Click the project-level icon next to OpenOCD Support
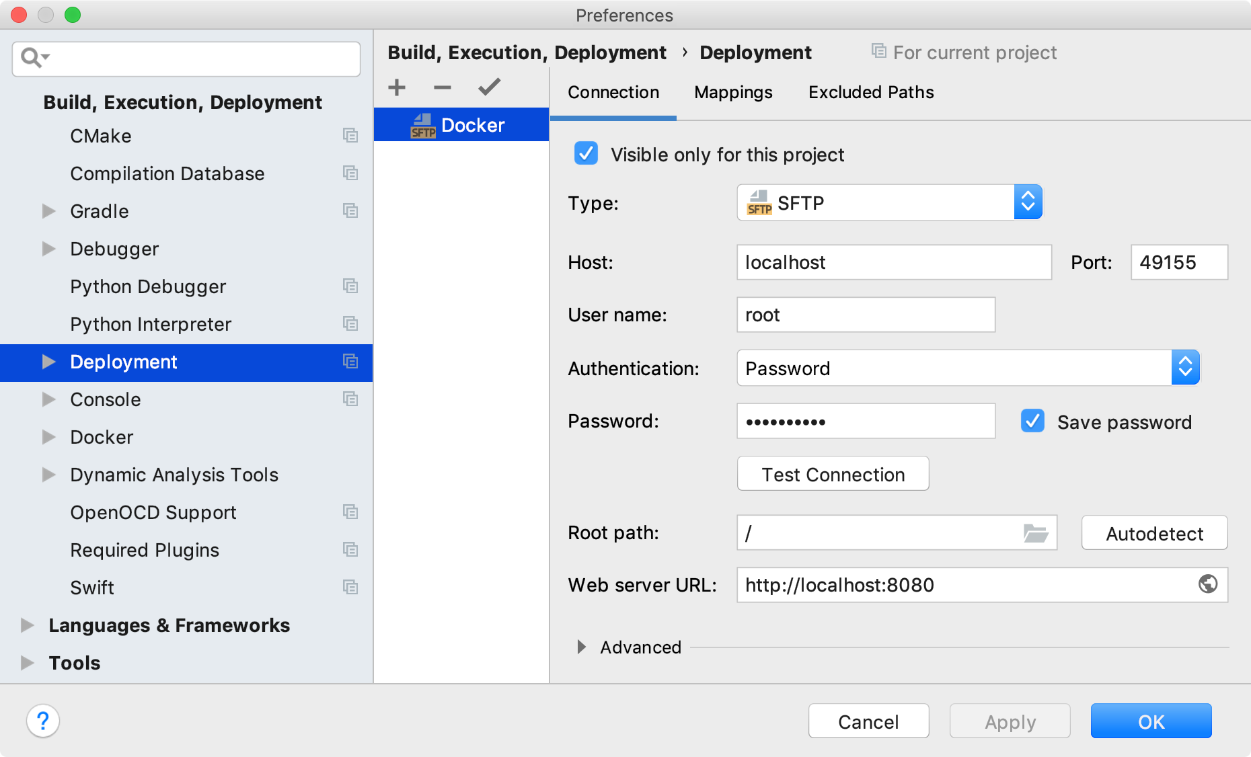The width and height of the screenshot is (1251, 757). (x=350, y=512)
